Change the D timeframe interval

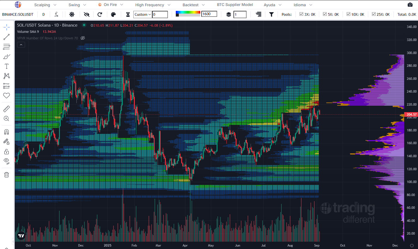pyautogui.click(x=44, y=14)
